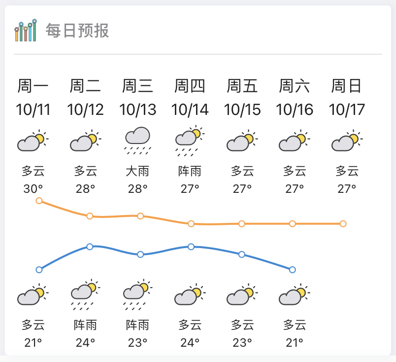Click Saturday's nighttime cloudy icon above 21°
This screenshot has width=396, height=362.
[x=295, y=295]
